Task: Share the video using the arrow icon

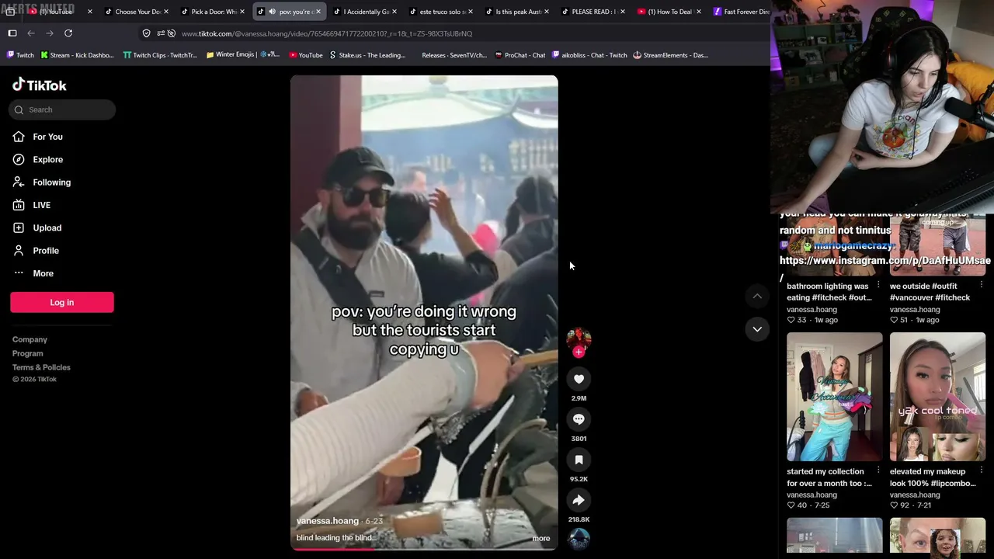Action: pyautogui.click(x=579, y=500)
